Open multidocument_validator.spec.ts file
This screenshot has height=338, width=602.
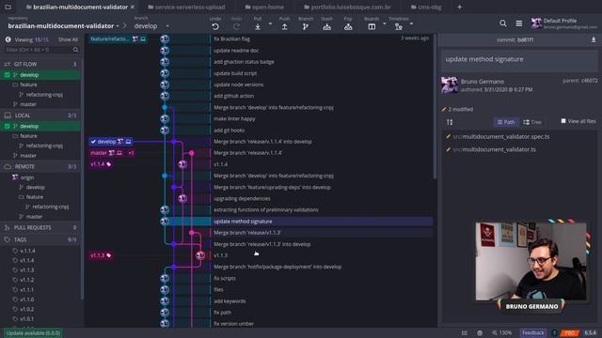tap(501, 136)
